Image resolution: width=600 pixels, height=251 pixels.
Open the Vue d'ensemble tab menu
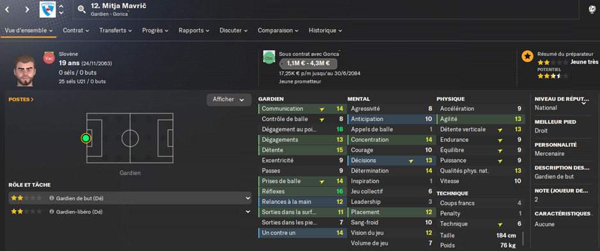click(29, 31)
